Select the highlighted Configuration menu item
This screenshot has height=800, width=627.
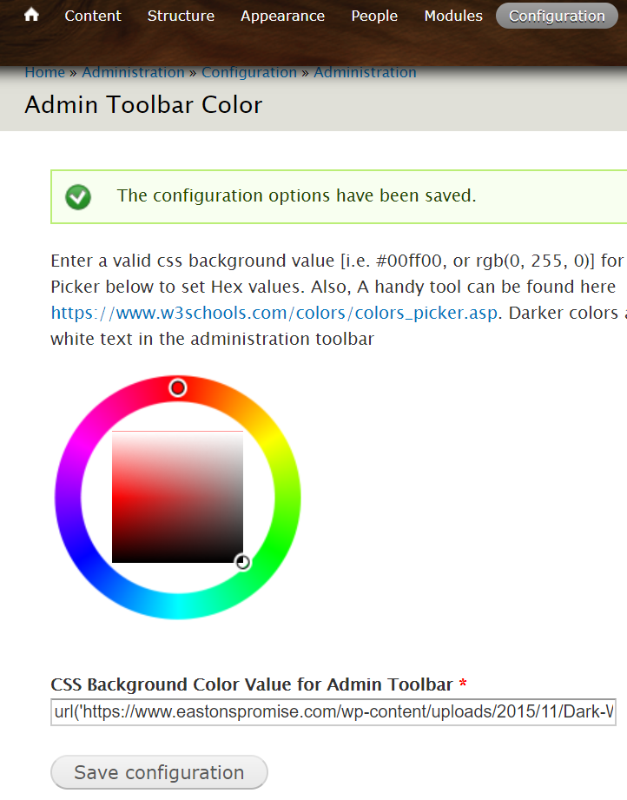tap(557, 16)
